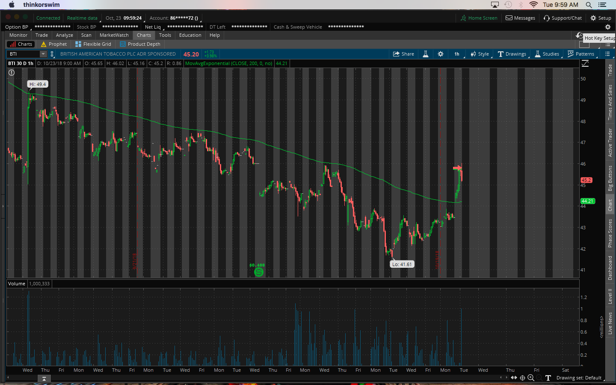Click the MovAvgExponential study label

(x=229, y=63)
